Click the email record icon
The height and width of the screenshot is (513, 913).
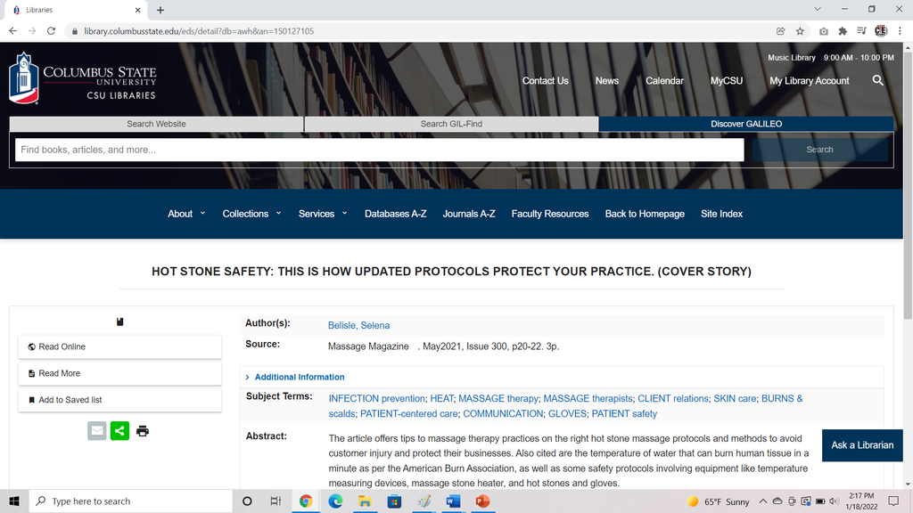click(97, 431)
